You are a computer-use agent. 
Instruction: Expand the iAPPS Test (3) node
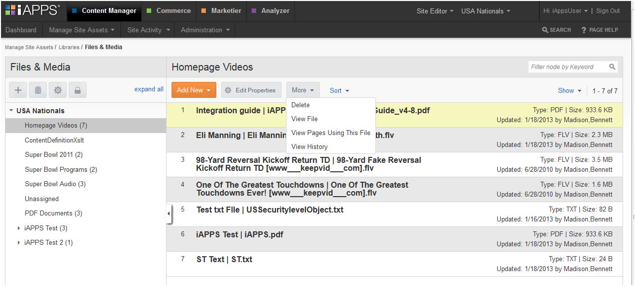[x=19, y=228]
